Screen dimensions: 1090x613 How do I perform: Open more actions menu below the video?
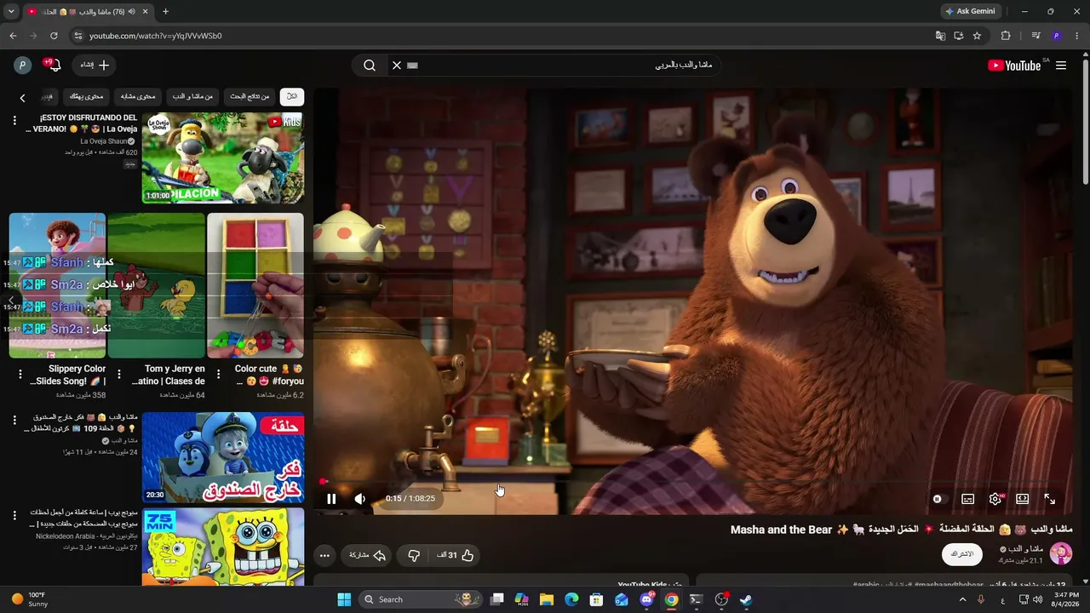pos(324,555)
